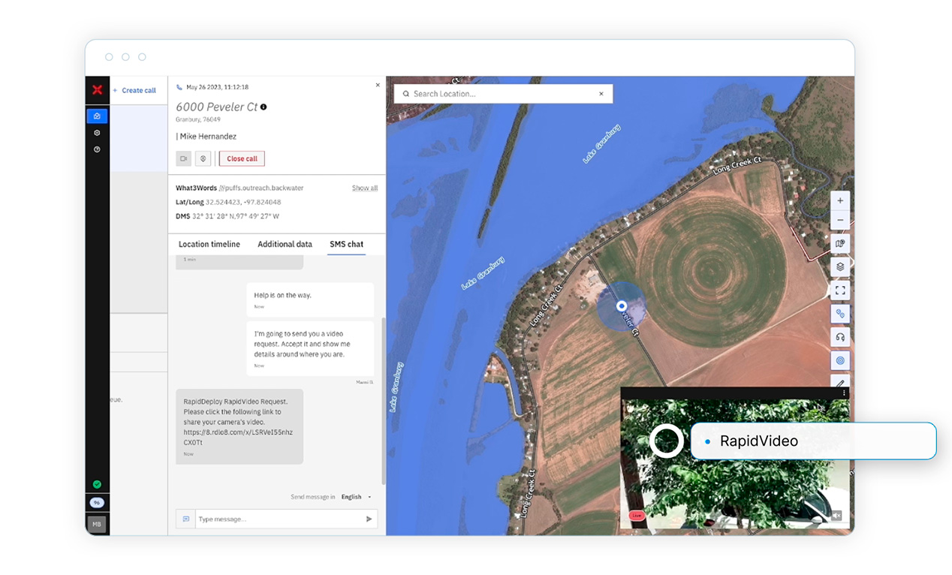Click the What3Words puffs.outreach.backwater value
952x575 pixels.
pos(261,188)
